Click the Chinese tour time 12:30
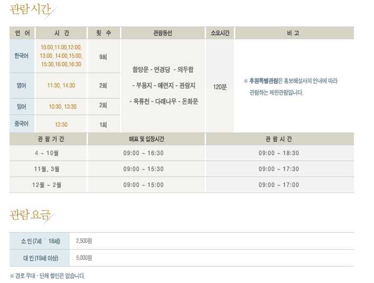This screenshot has width=374, height=283. (61, 125)
